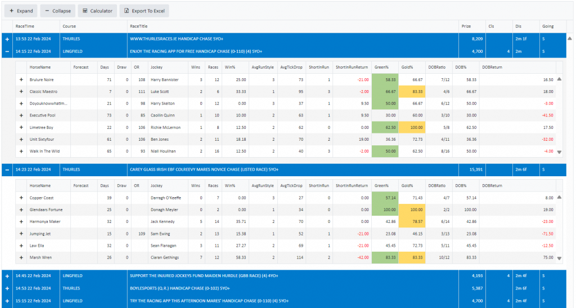Screen dimensions: 576x308
Task: Click the Collapse button
Action: click(x=58, y=11)
